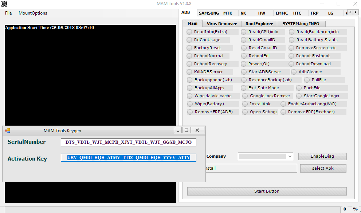361x213 pixels.
Task: Close the MAM Tools Keygen window
Action: tap(197, 130)
